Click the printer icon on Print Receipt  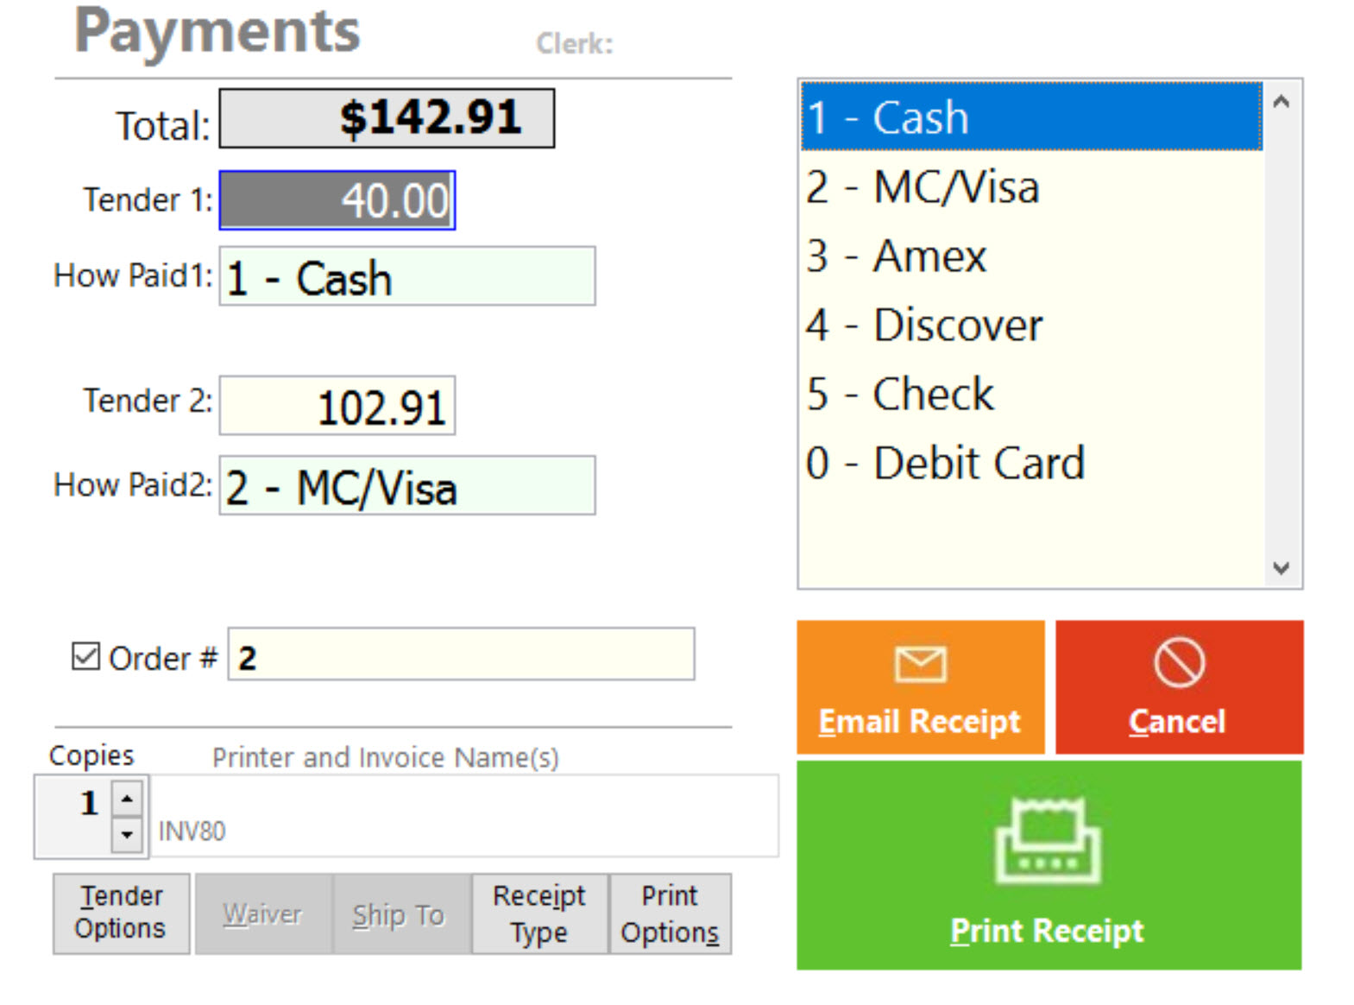pos(1049,840)
